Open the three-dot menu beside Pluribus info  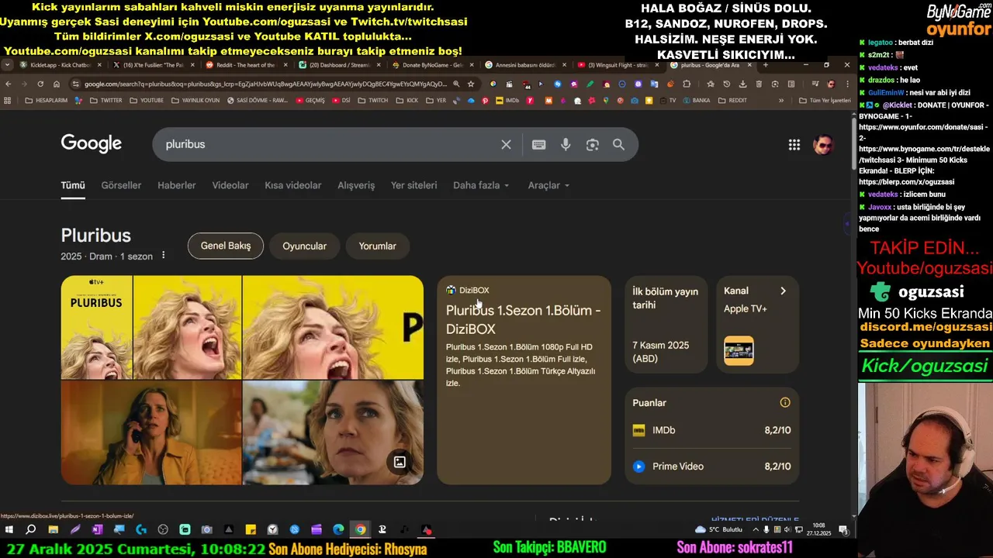click(x=163, y=256)
